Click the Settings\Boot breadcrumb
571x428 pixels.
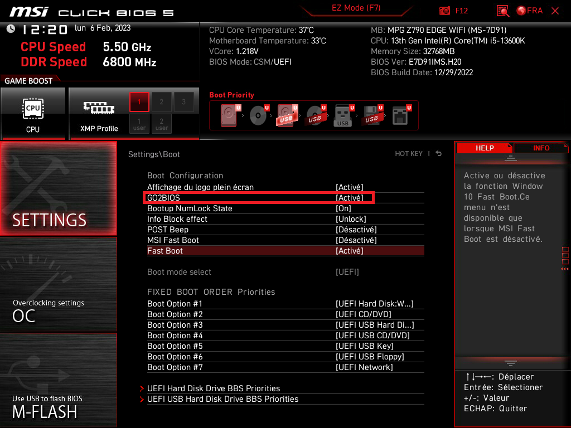[x=154, y=154]
